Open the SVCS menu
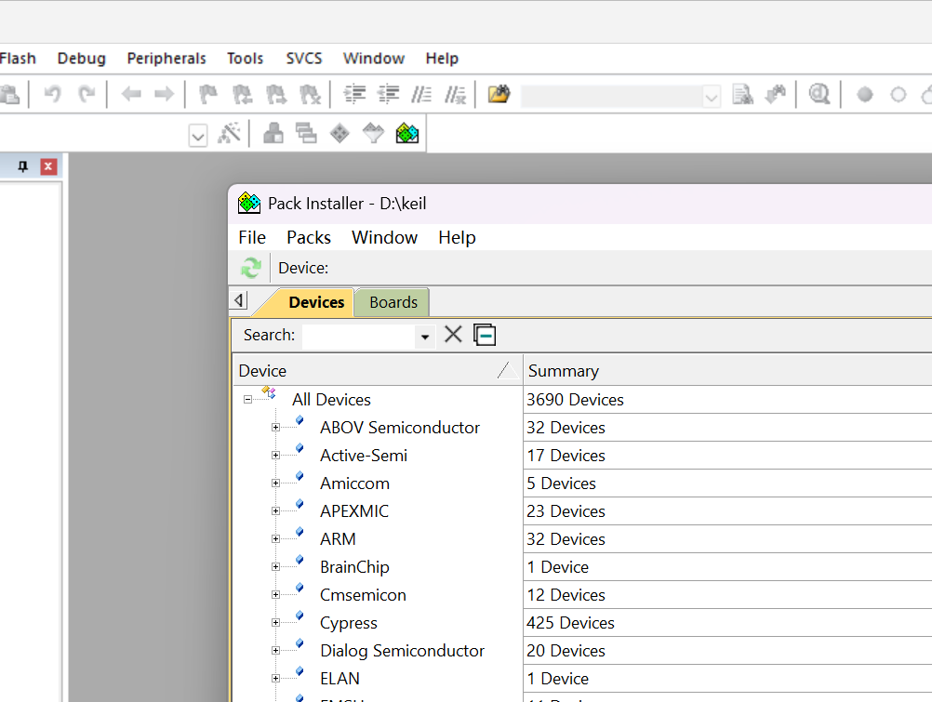Viewport: 932px width, 702px height. click(304, 59)
